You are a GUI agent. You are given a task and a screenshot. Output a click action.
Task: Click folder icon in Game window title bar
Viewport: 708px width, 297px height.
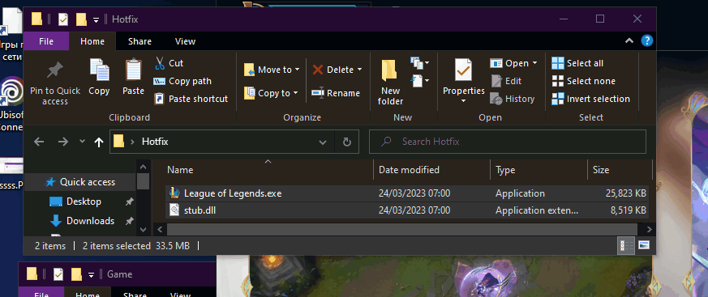[32, 274]
